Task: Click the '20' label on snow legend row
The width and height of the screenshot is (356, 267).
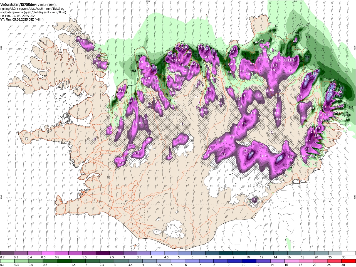Action: point(317,257)
